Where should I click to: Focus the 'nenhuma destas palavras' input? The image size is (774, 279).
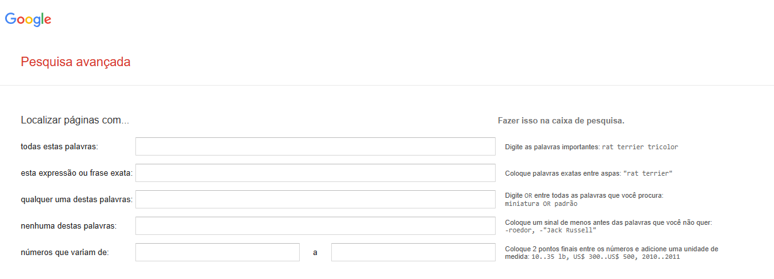coord(315,226)
